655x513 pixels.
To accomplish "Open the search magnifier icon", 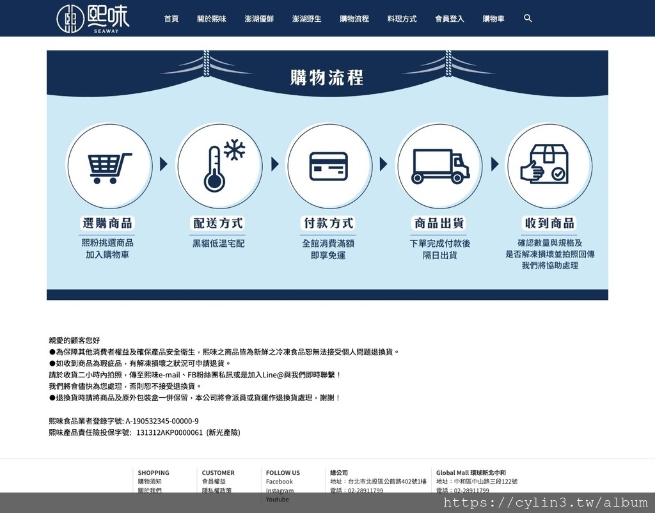I will coord(528,19).
